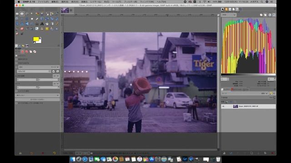Enable the Expand from center checkbox
The image size is (291, 163).
pos(16,63)
